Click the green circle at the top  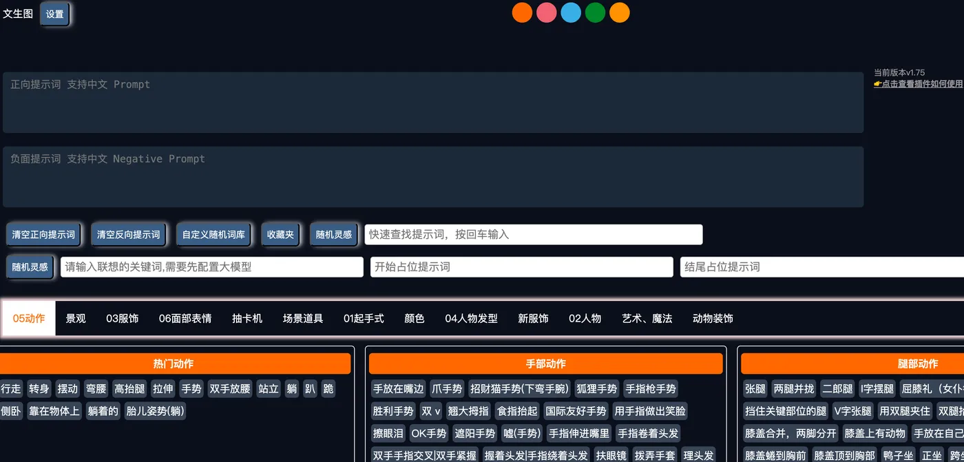595,12
